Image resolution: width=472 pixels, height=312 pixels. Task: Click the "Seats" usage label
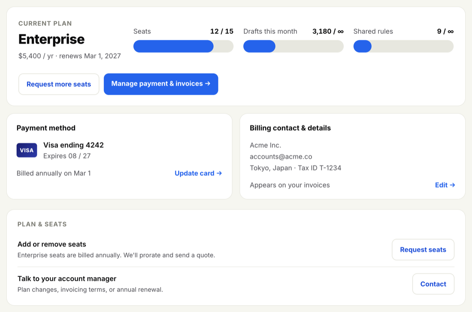(142, 31)
